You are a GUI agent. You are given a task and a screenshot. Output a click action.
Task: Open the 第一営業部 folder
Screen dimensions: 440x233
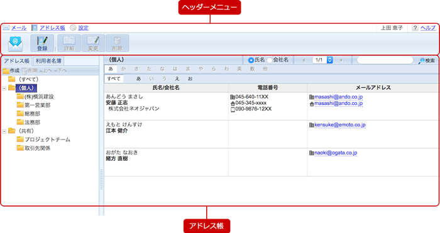(38, 105)
